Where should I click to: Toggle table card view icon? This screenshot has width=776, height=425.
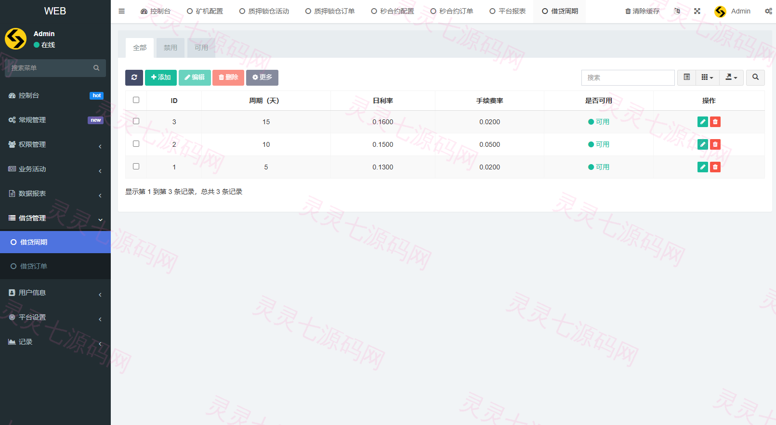coord(686,77)
